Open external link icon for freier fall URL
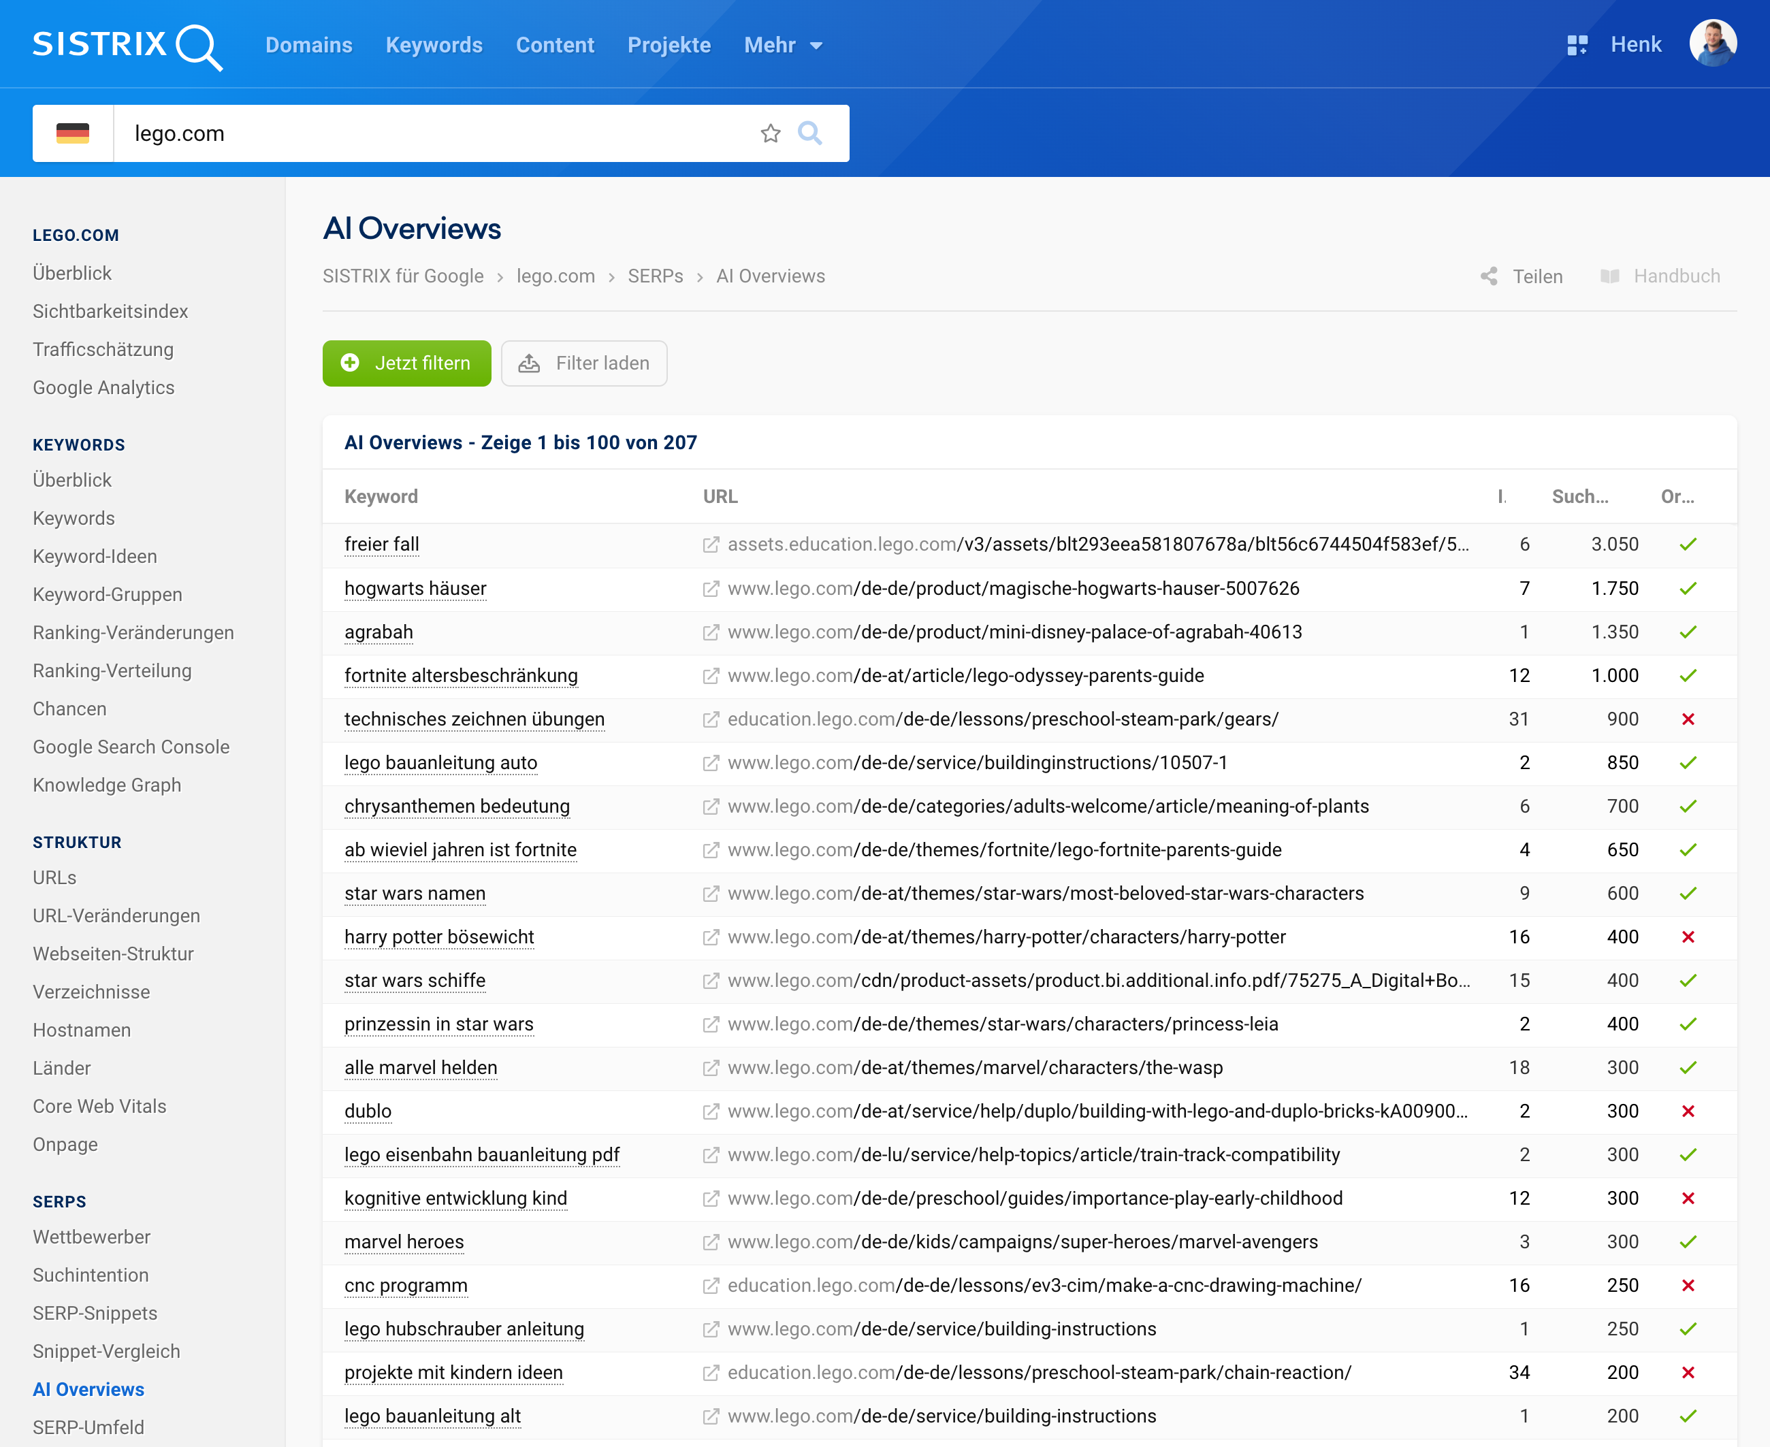The height and width of the screenshot is (1447, 1770). click(x=710, y=544)
